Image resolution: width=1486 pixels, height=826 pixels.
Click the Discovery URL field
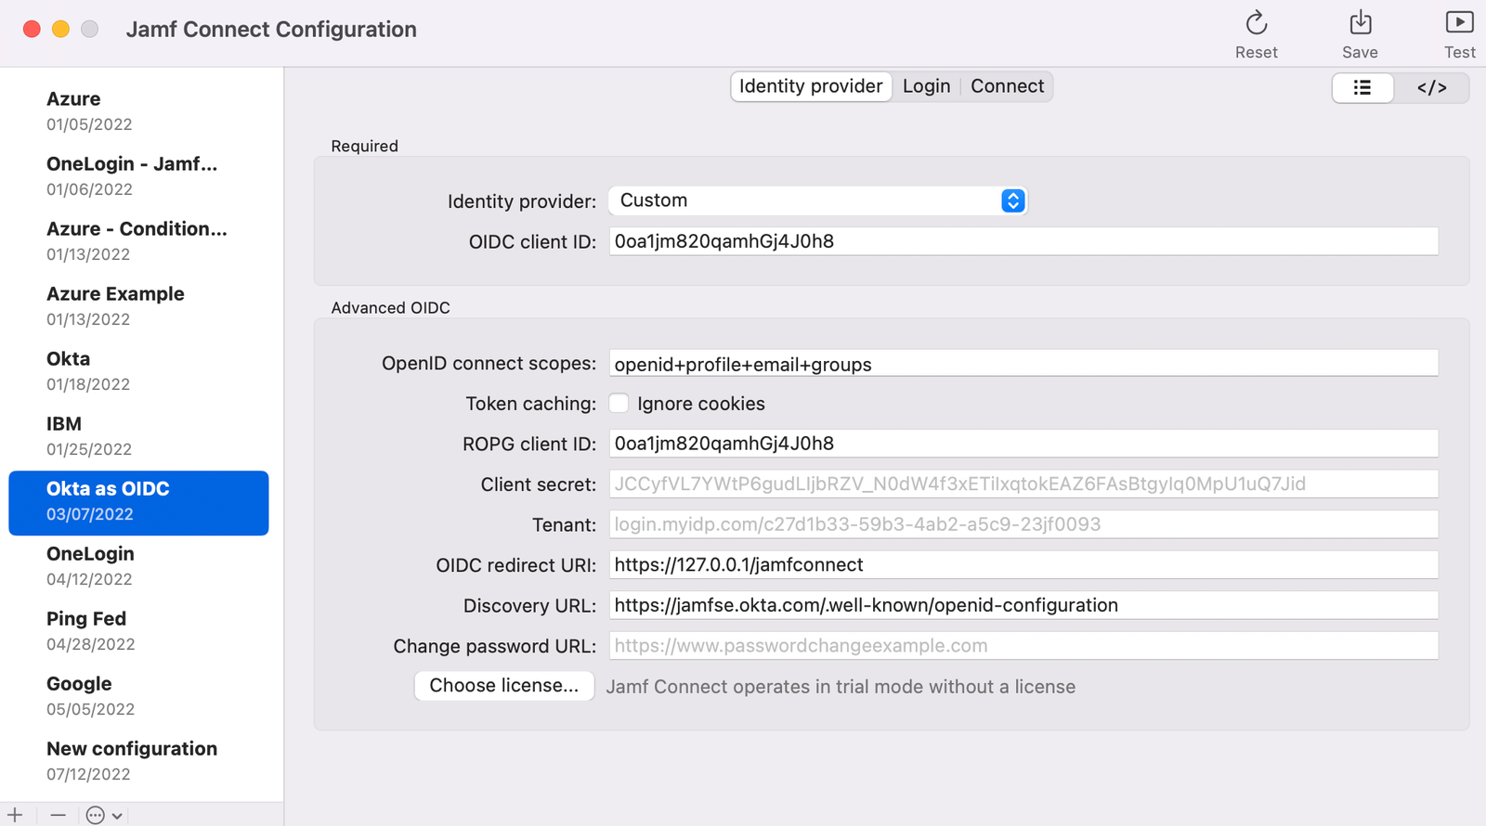point(1023,605)
